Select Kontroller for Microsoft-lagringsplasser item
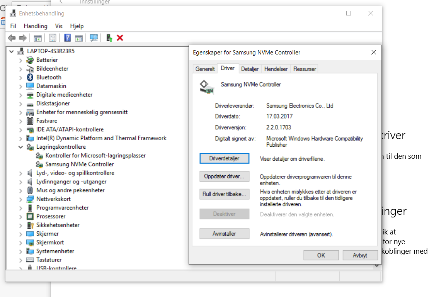The height and width of the screenshot is (297, 434). [95, 155]
